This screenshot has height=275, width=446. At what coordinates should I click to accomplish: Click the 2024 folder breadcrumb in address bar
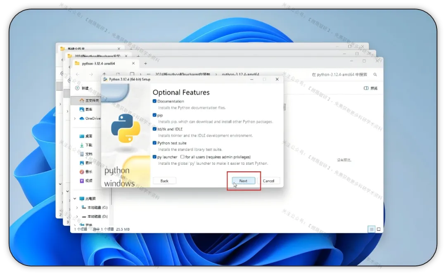point(183,74)
